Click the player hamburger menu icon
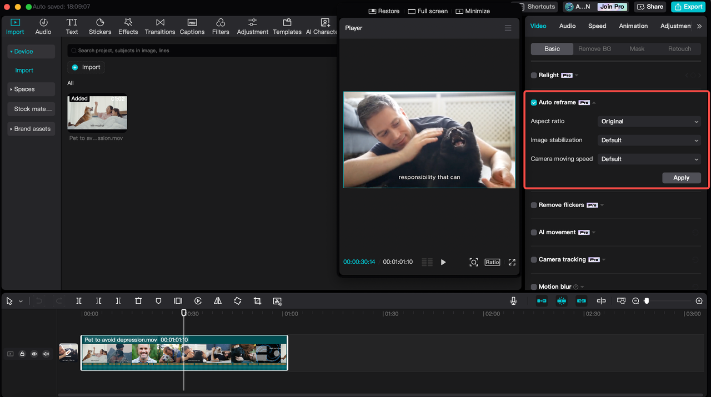711x397 pixels. (x=508, y=28)
